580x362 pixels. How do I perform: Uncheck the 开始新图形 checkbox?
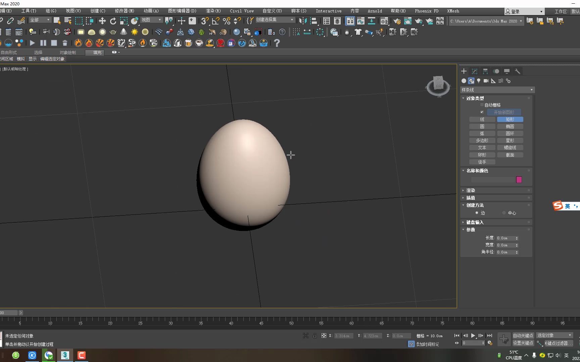482,112
